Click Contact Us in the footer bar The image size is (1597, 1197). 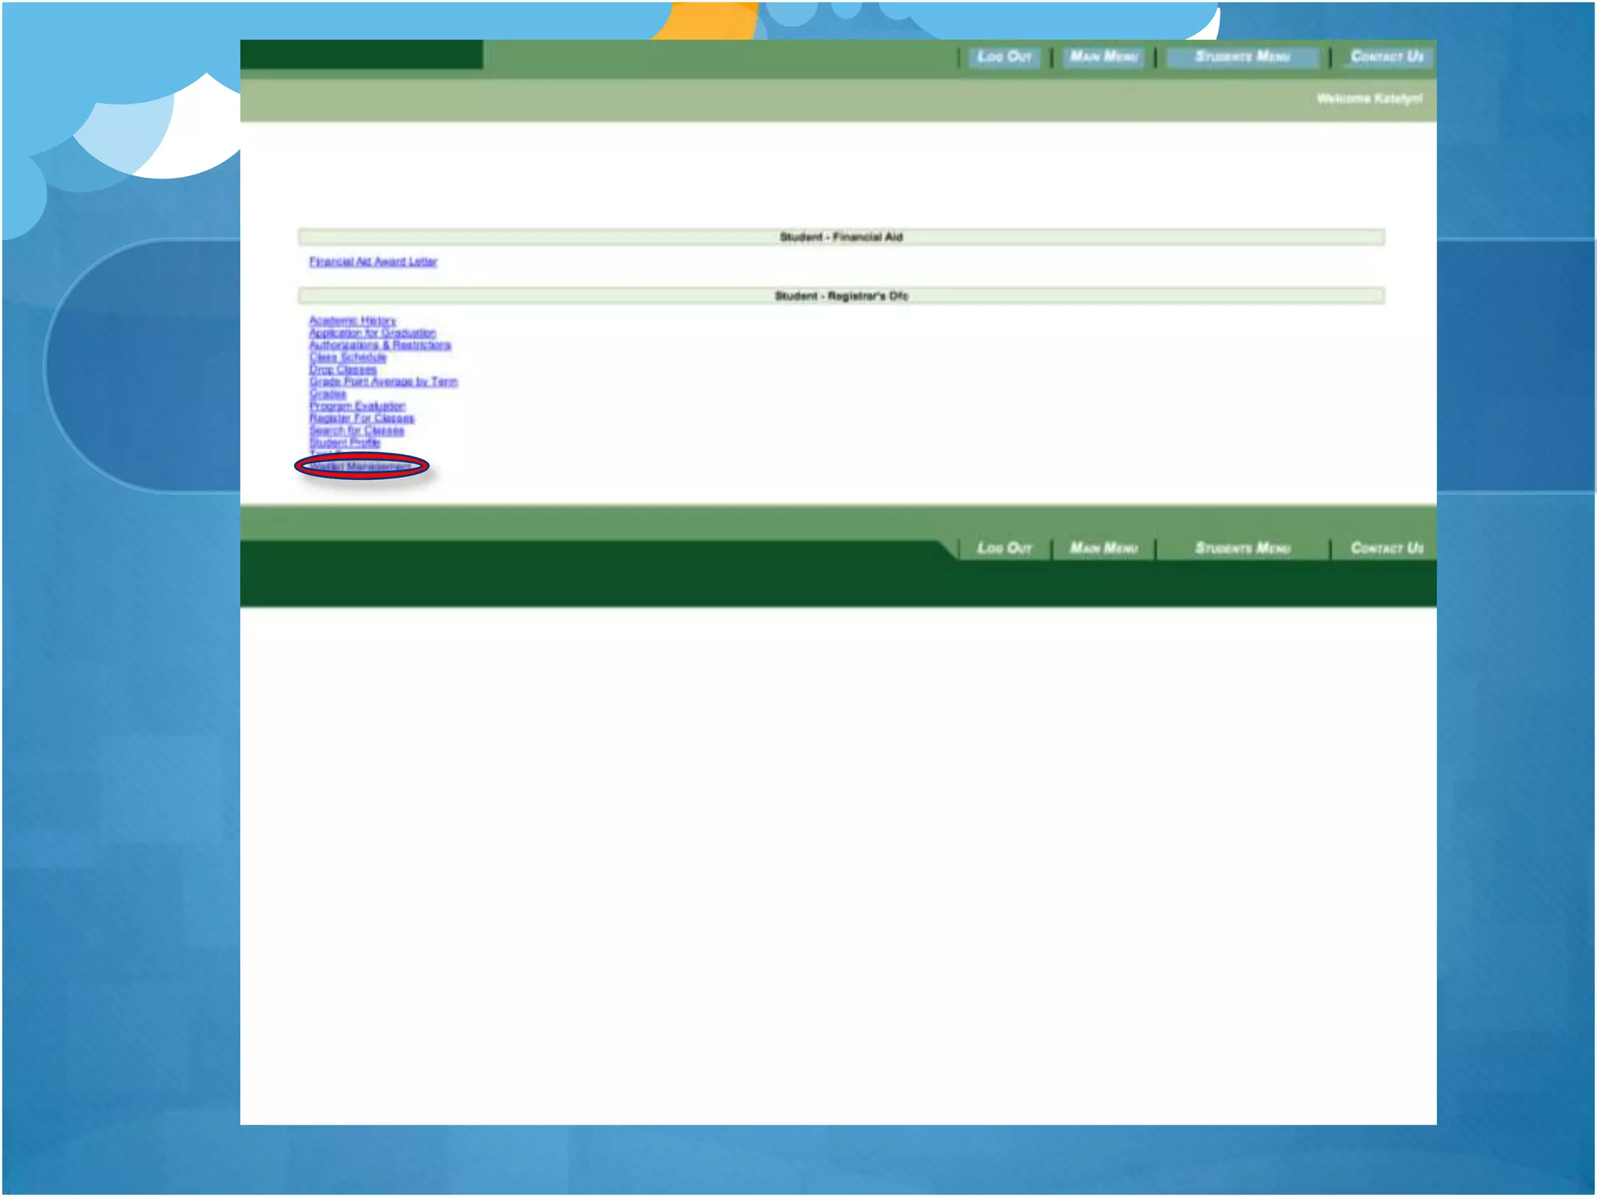point(1386,549)
